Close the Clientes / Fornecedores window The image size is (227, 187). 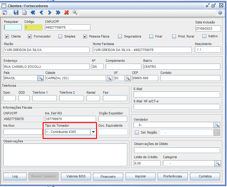point(221,5)
